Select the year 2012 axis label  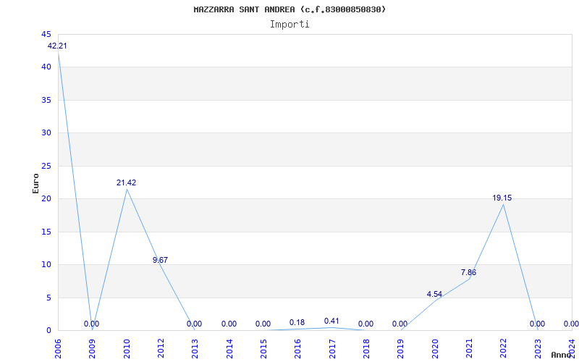tap(161, 348)
